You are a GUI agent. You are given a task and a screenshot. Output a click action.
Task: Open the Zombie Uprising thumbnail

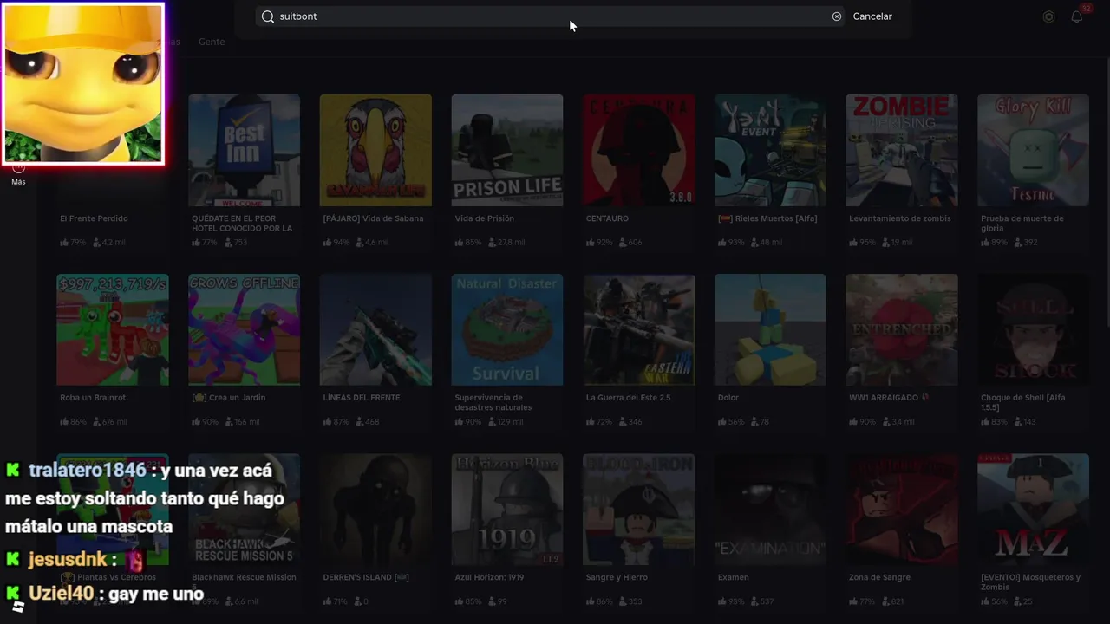pyautogui.click(x=902, y=150)
